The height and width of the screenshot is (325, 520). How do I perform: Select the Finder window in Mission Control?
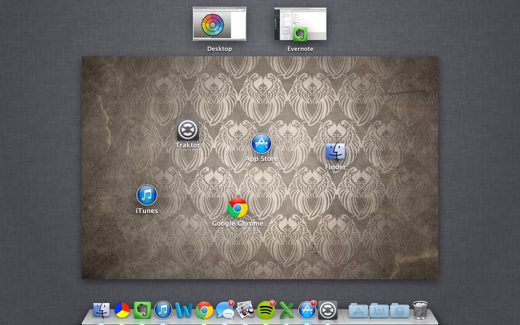tap(335, 152)
